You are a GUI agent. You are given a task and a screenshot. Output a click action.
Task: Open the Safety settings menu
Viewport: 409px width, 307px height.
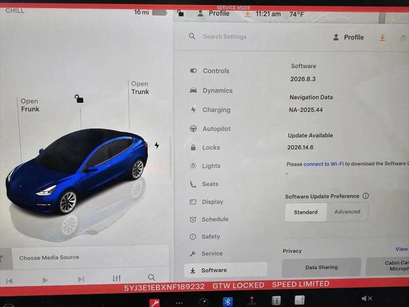204,237
